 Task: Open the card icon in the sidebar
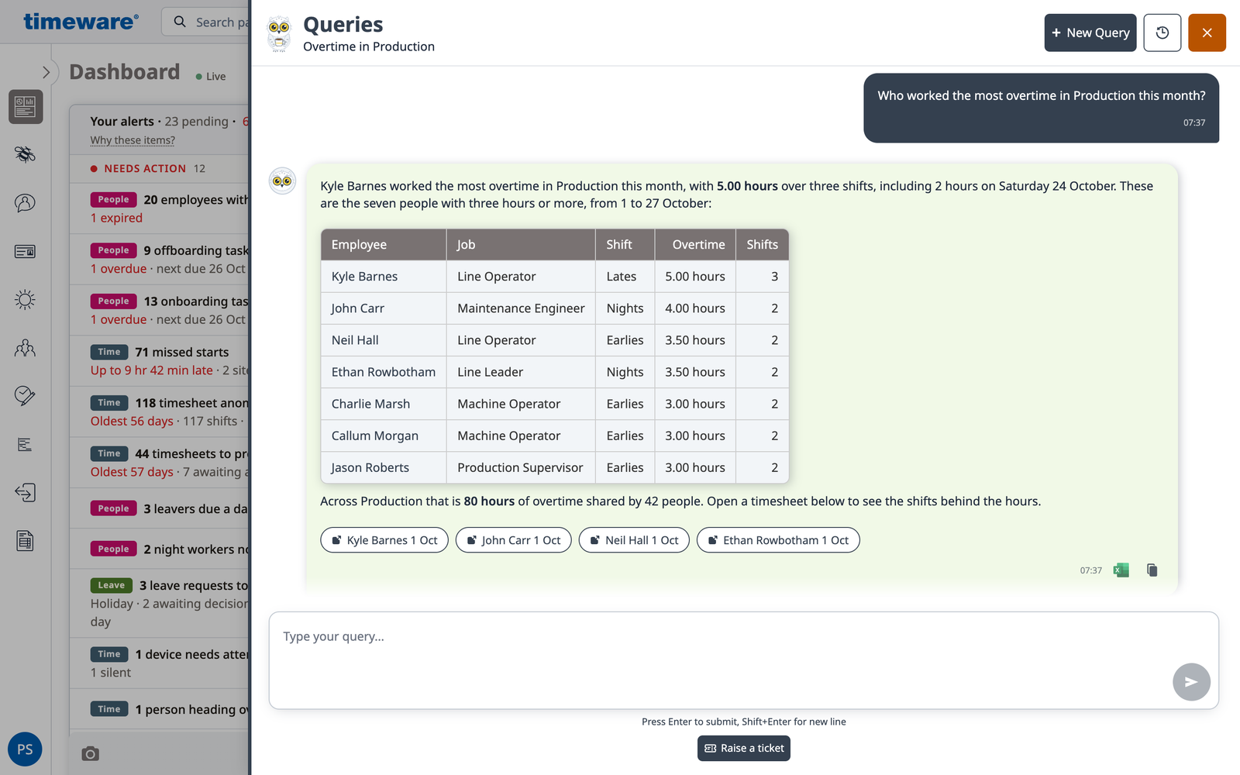pyautogui.click(x=26, y=251)
